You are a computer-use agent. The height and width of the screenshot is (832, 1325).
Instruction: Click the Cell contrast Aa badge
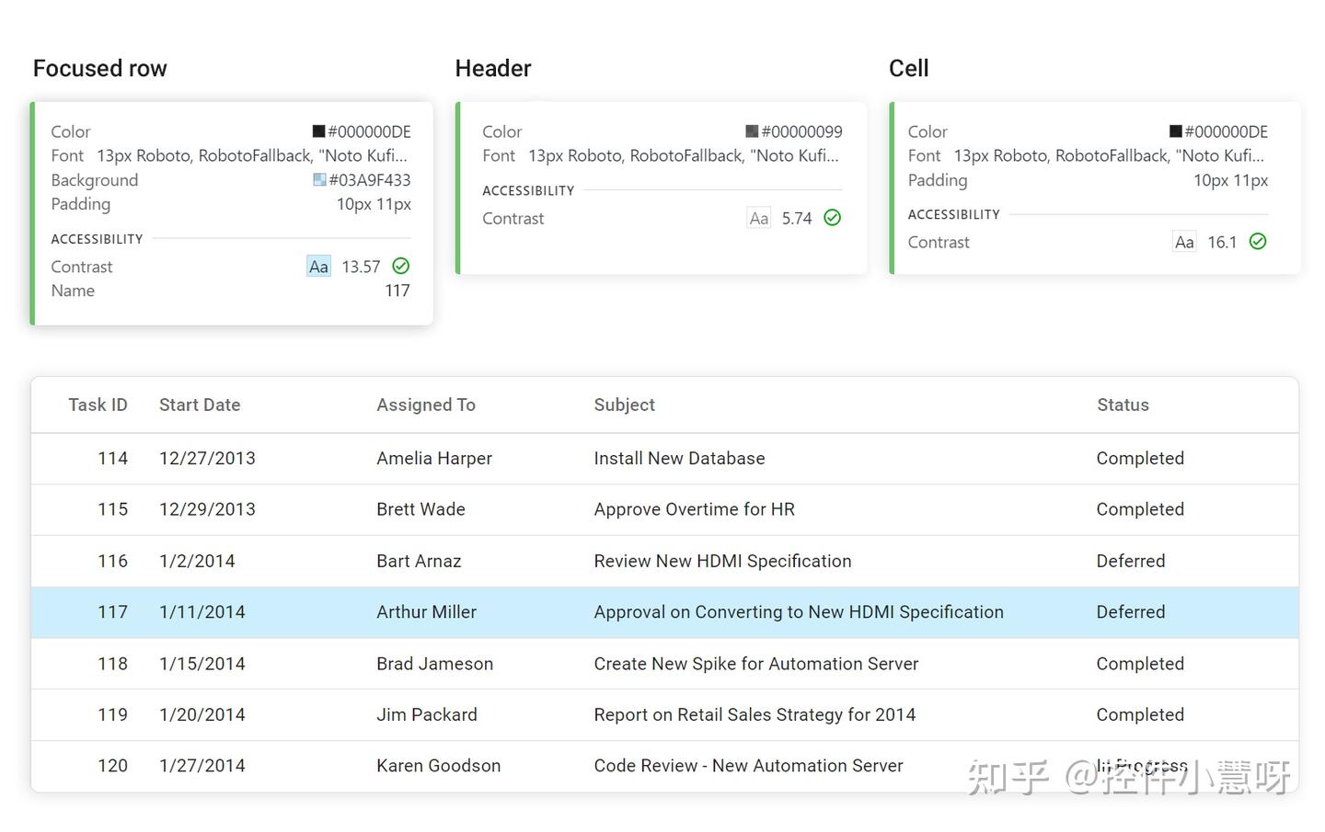pos(1184,242)
